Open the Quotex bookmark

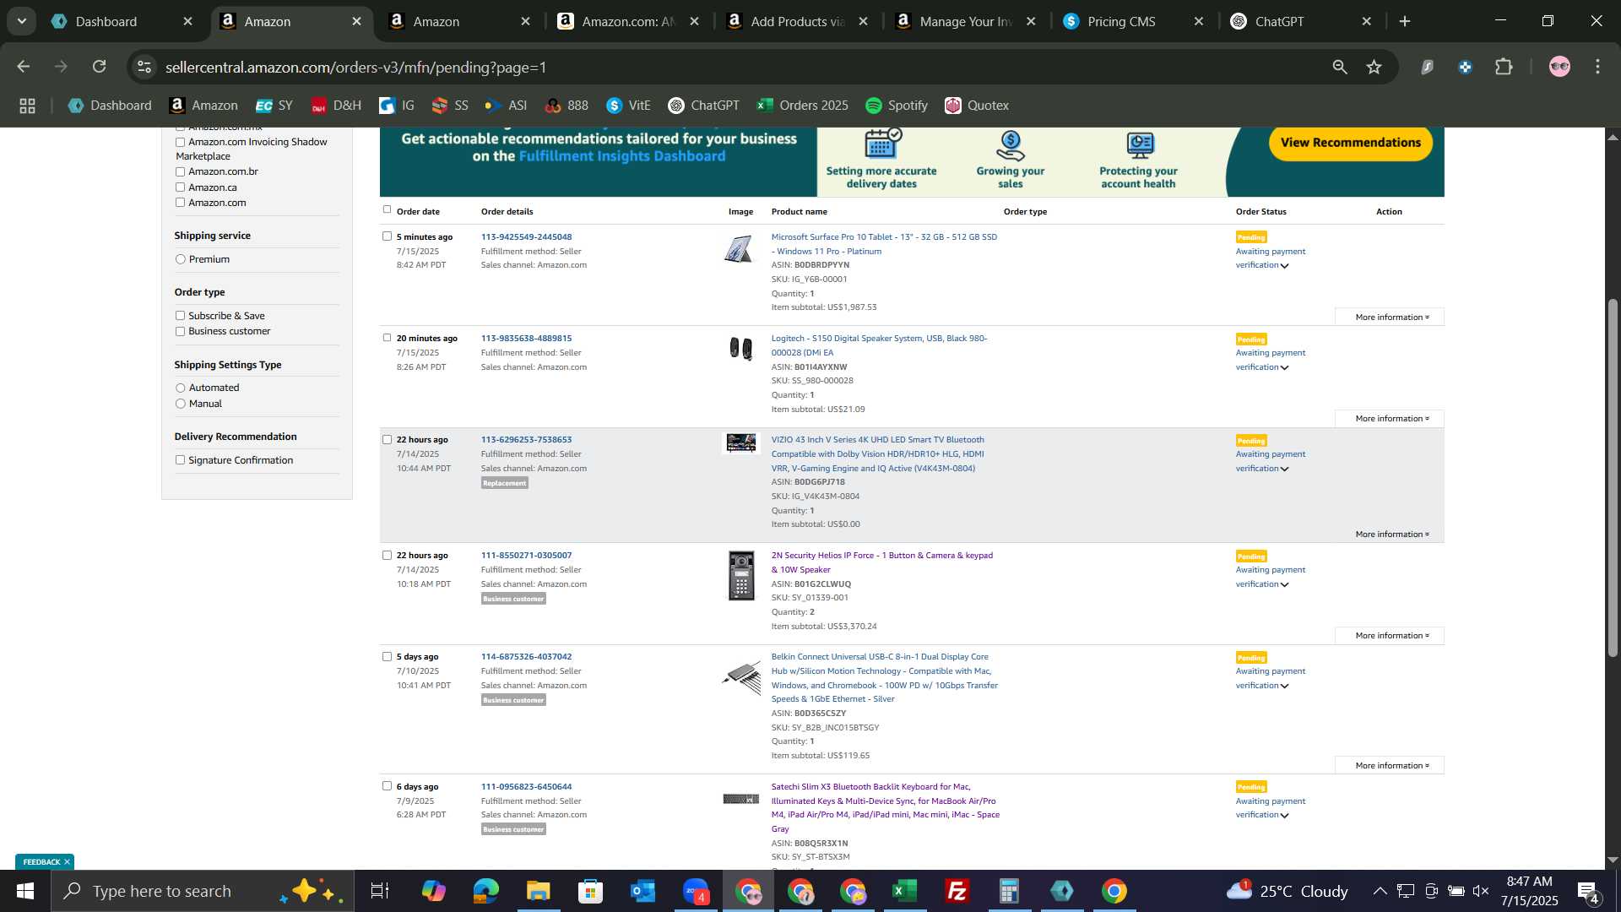tap(977, 106)
